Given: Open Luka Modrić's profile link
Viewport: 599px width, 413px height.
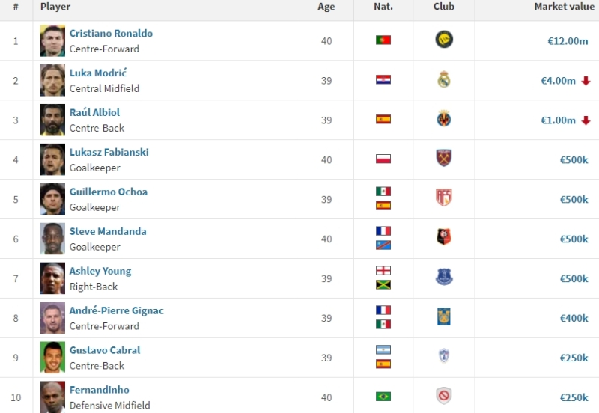Looking at the screenshot, I should (x=98, y=73).
